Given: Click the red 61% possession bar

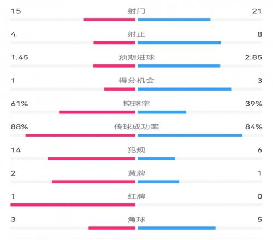Looking at the screenshot, I should point(97,112).
